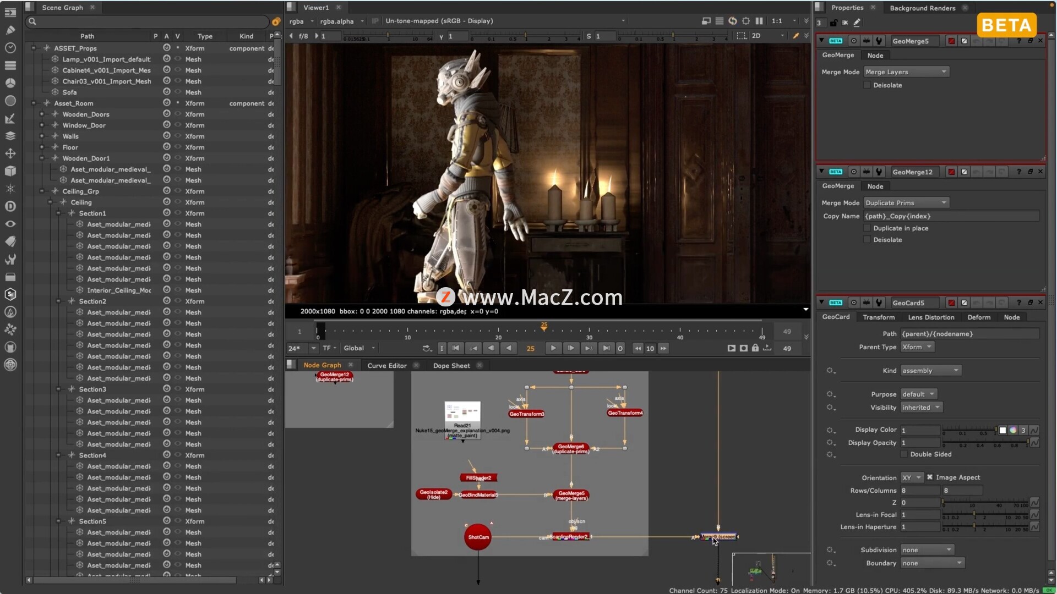This screenshot has width=1057, height=594.
Task: Open Kind assembly dropdown
Action: pos(931,371)
